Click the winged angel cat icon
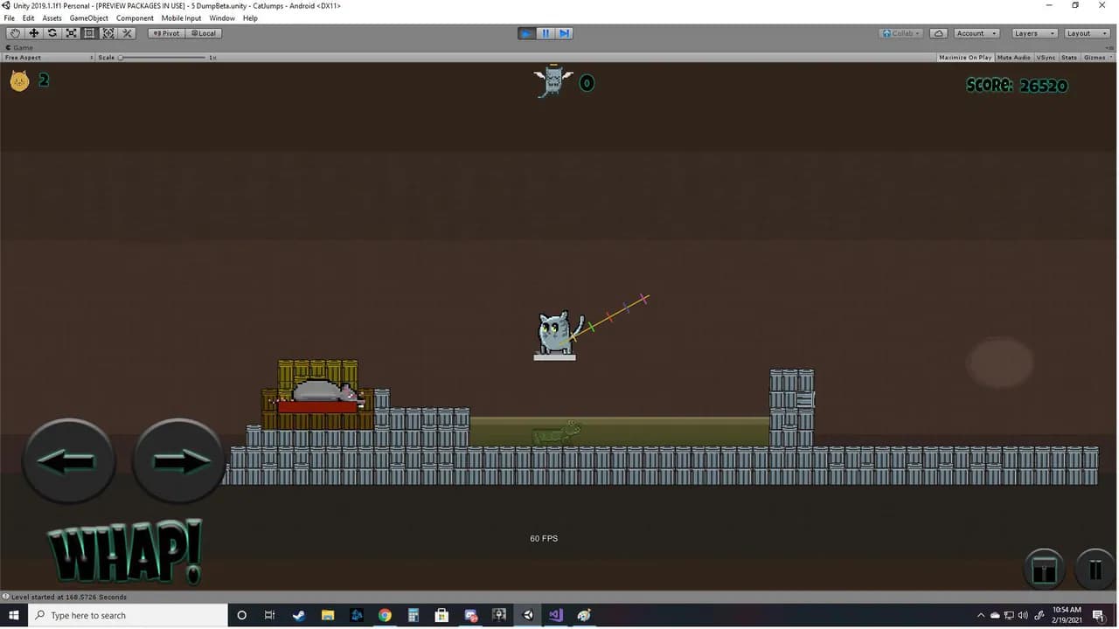Image resolution: width=1119 pixels, height=629 pixels. (x=553, y=80)
